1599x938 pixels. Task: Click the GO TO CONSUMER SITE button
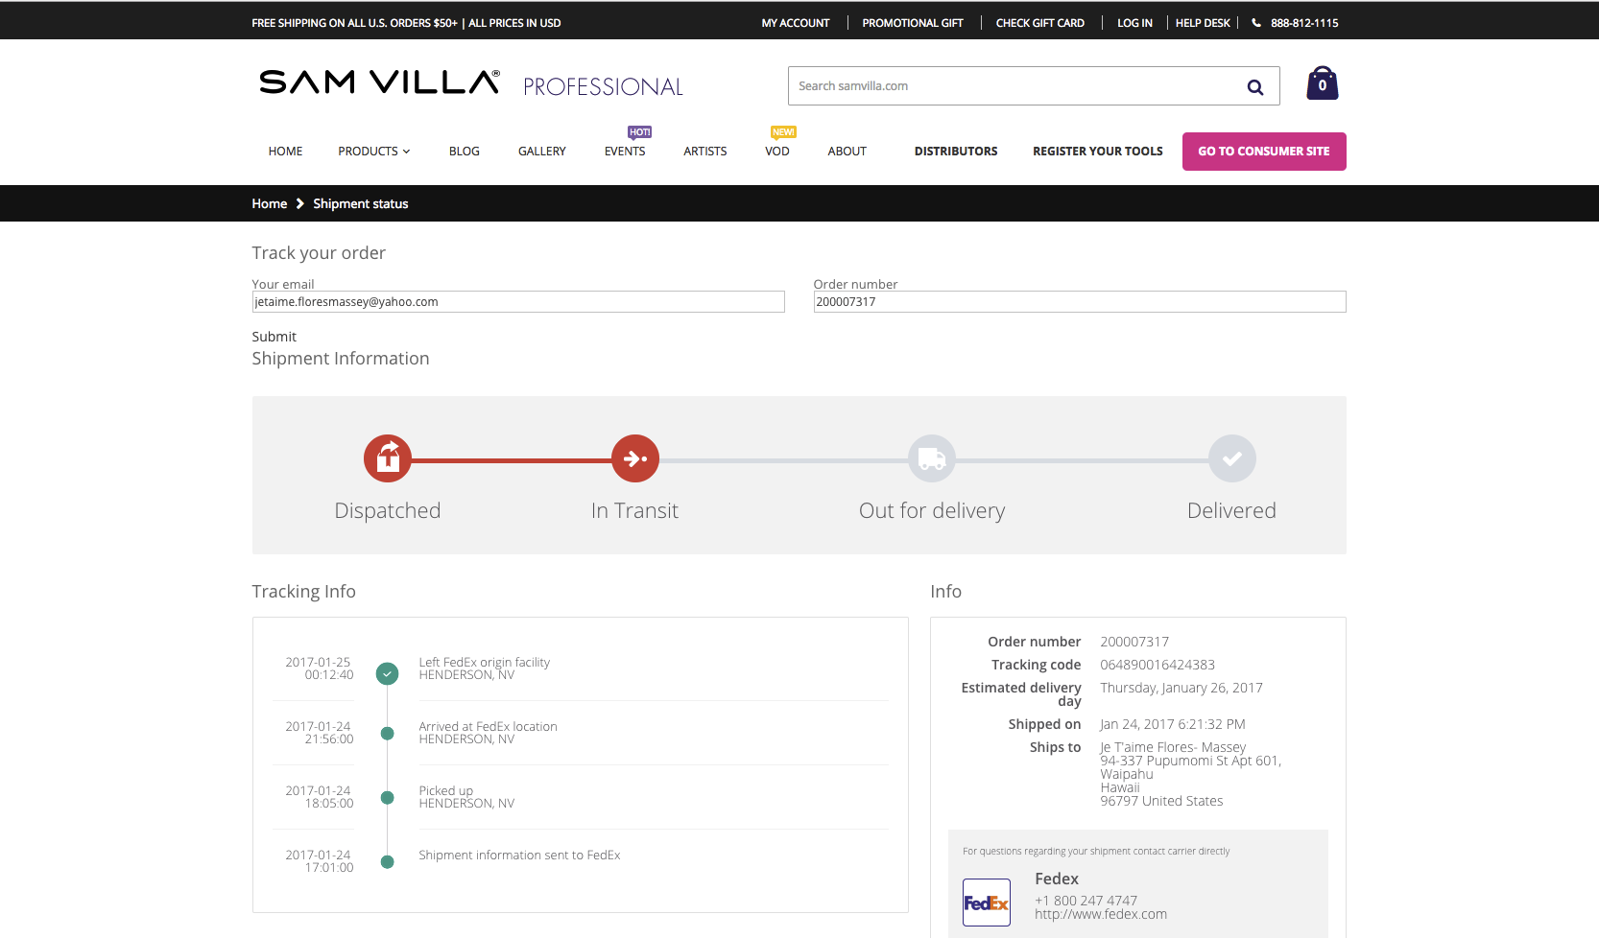1263,151
